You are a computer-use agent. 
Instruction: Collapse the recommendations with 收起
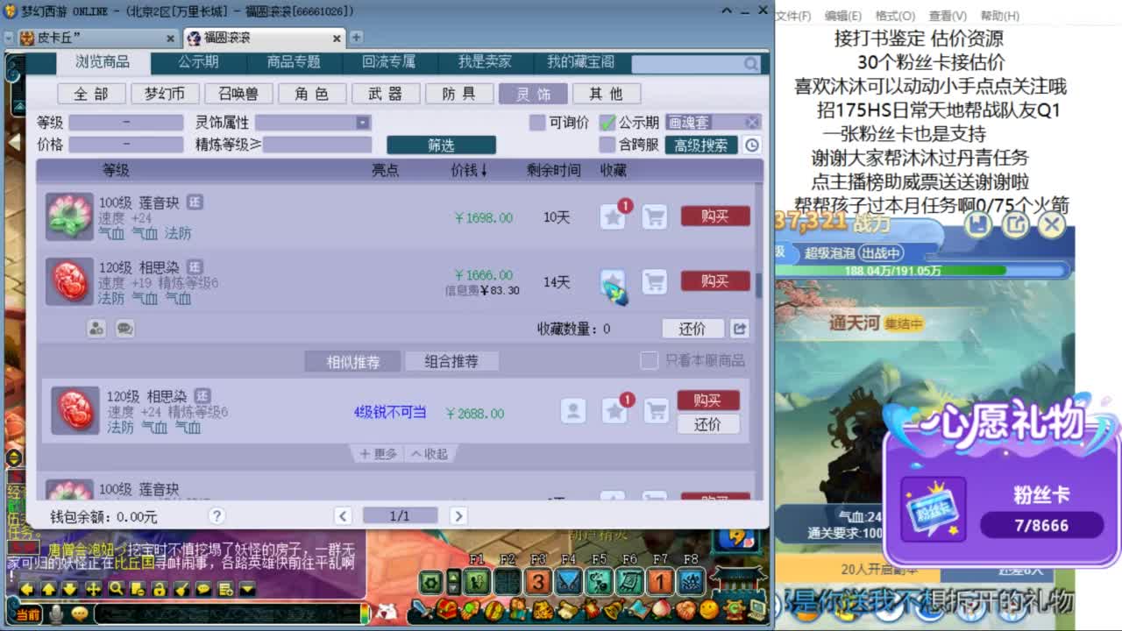click(425, 454)
